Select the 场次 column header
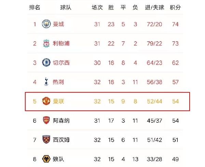 97,7
